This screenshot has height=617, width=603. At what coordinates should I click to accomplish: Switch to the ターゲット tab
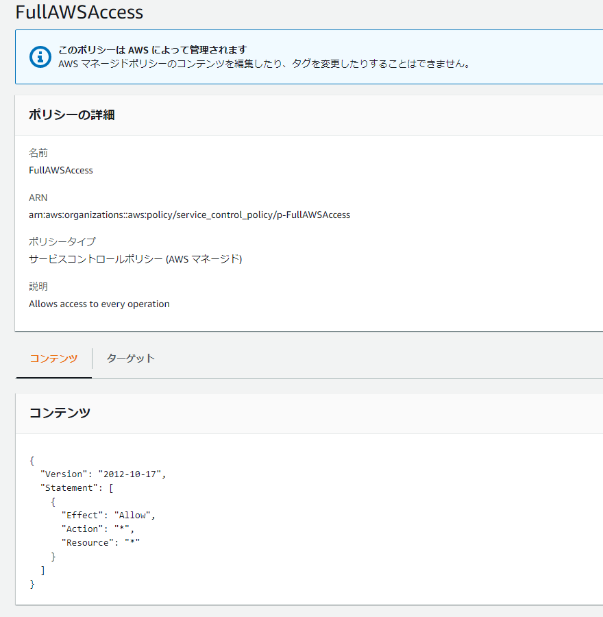tap(131, 358)
